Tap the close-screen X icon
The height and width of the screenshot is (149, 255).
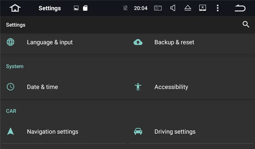coord(202,8)
